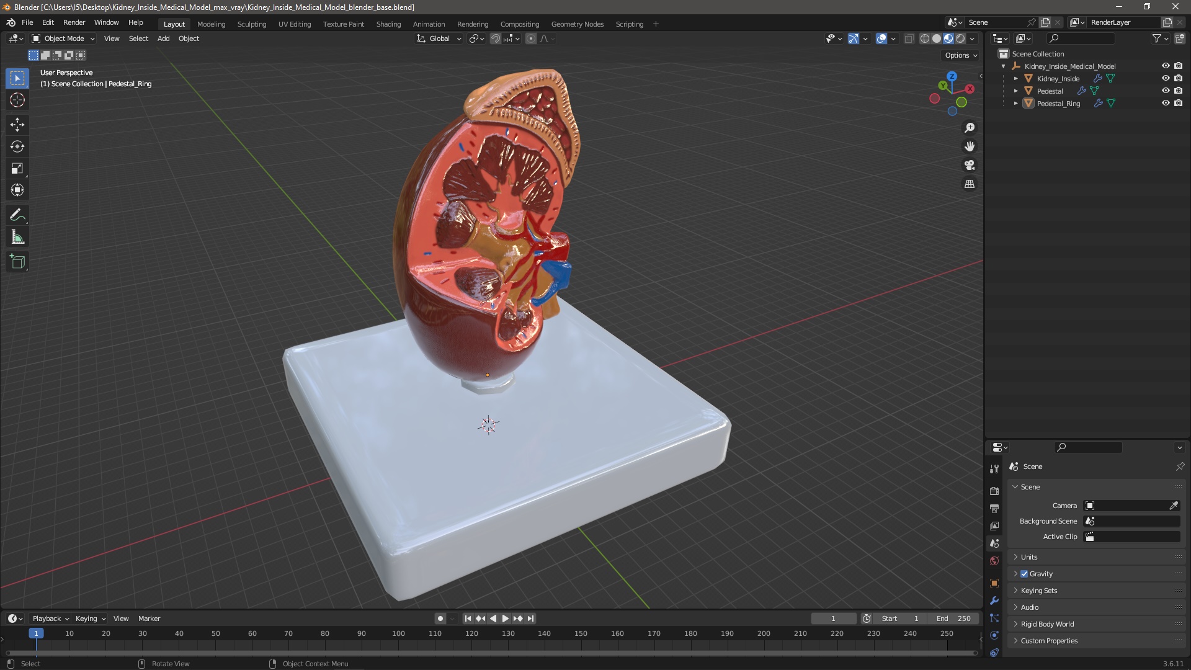Viewport: 1191px width, 670px height.
Task: Open the File menu
Action: pyautogui.click(x=27, y=22)
